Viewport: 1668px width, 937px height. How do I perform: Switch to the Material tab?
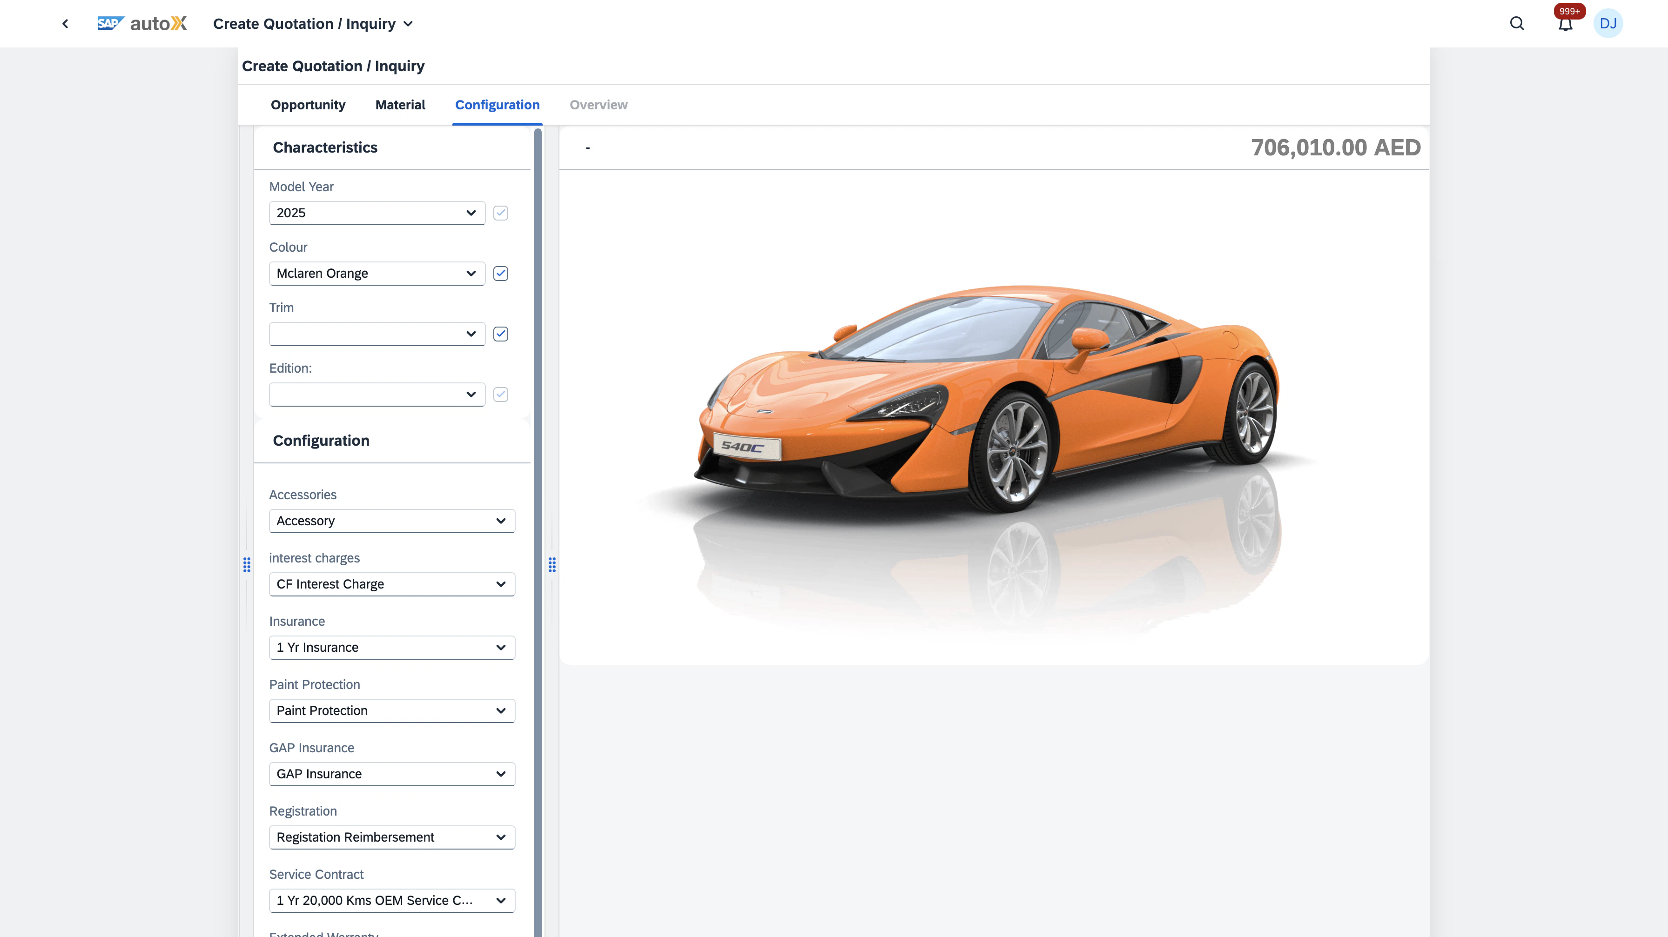(x=400, y=105)
